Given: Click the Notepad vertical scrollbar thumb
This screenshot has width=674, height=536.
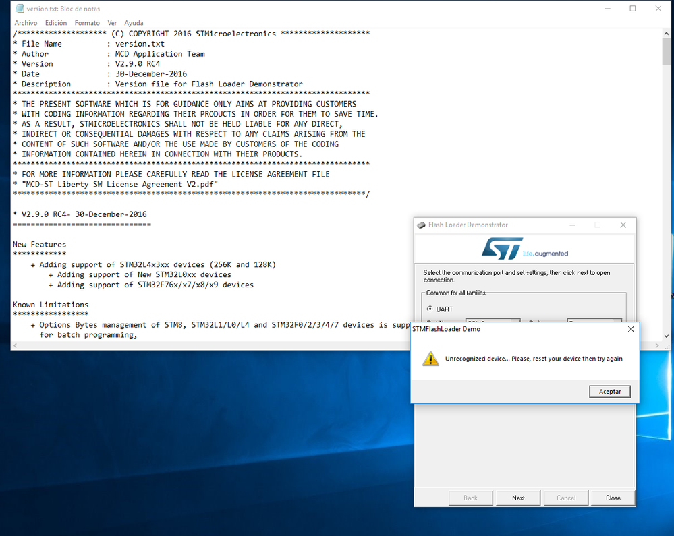Looking at the screenshot, I should click(667, 51).
